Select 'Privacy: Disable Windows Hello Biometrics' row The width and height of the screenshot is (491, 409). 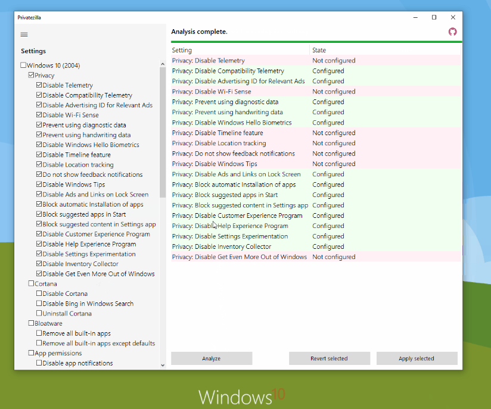click(x=316, y=123)
